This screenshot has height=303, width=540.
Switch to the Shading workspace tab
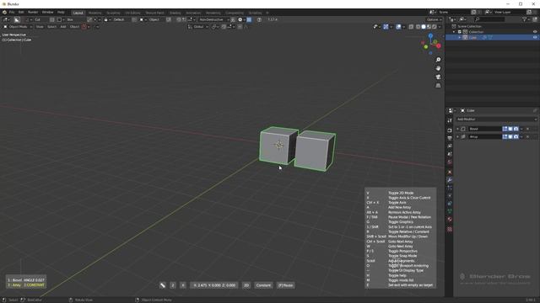175,13
